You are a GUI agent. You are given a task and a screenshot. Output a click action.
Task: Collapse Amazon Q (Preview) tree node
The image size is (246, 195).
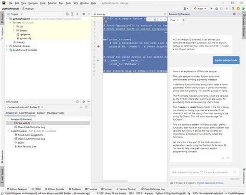click(8, 119)
